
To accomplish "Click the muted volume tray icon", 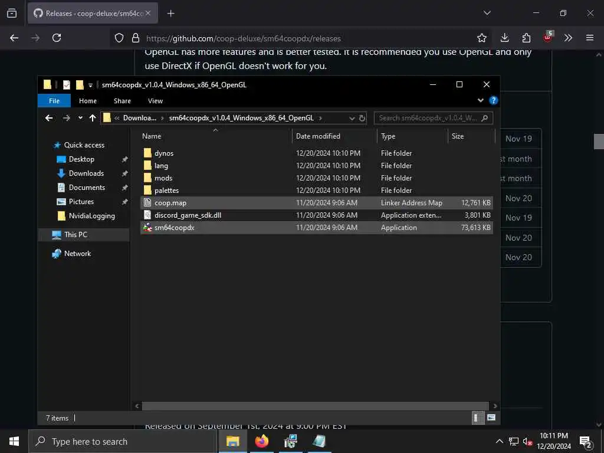I will (x=527, y=441).
